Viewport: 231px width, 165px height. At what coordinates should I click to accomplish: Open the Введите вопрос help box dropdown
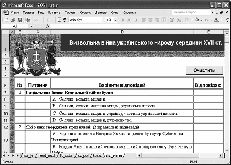(212, 13)
